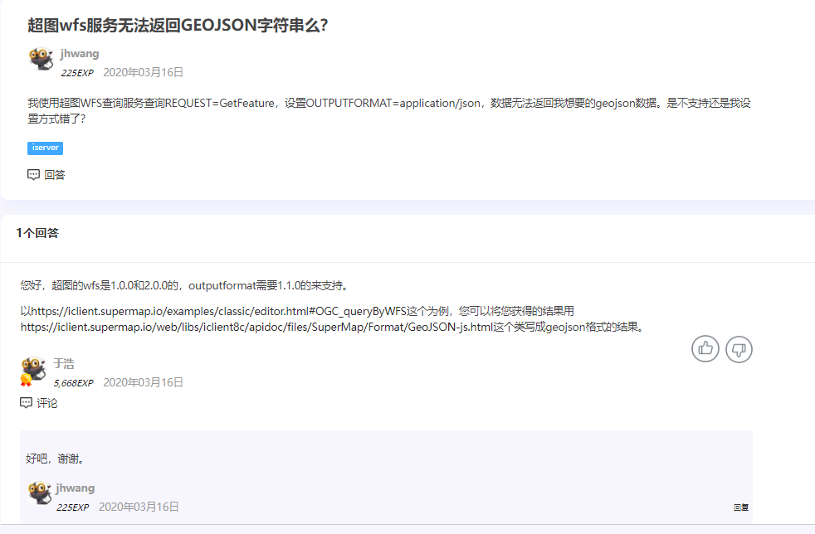Click the 225EXP text under the question author
The image size is (815, 534).
coord(77,73)
